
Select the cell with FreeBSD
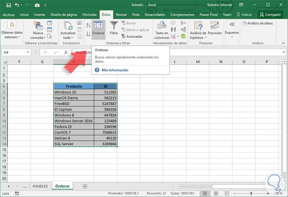[74, 104]
